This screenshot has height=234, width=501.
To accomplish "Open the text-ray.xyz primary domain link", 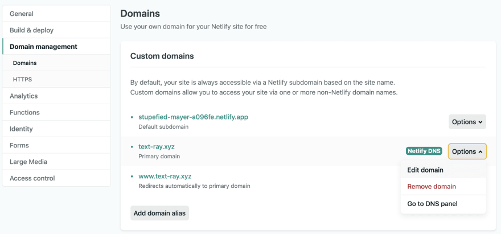I will coord(157,147).
